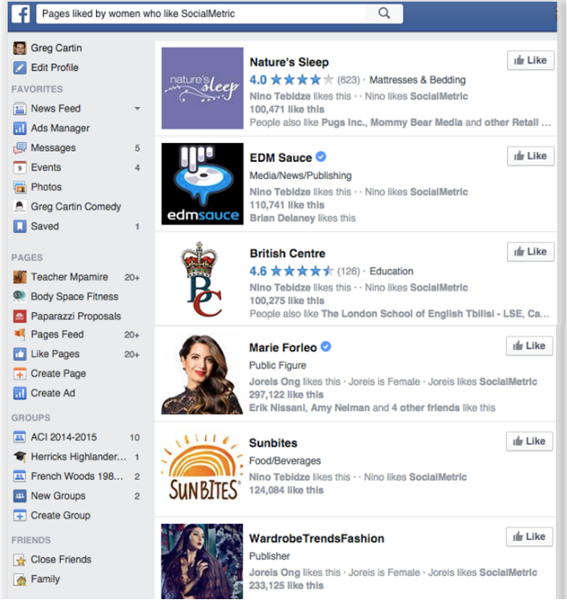Screen dimensions: 567x600
Task: Click the Sunbites logo thumbnail
Action: coord(202,469)
